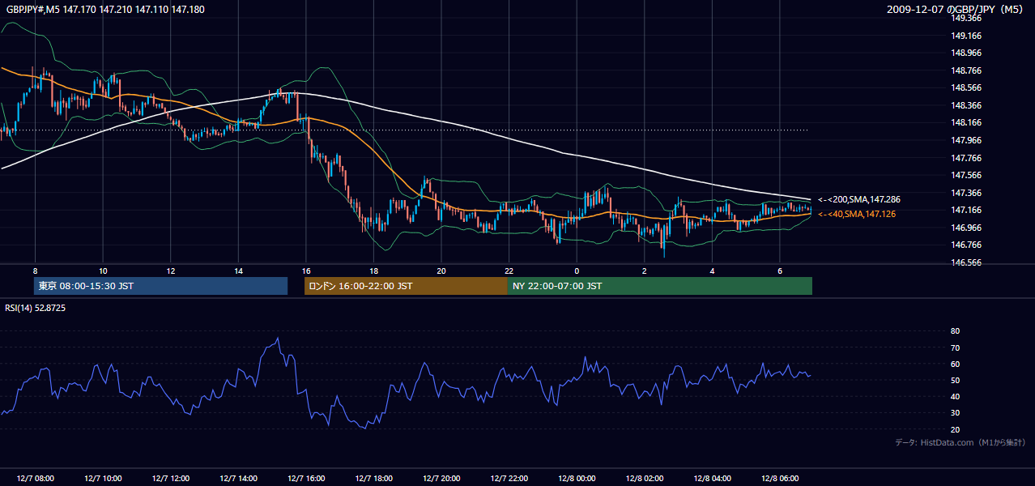Click the 12/8 00:00 time label
The width and height of the screenshot is (1035, 486).
click(x=577, y=478)
